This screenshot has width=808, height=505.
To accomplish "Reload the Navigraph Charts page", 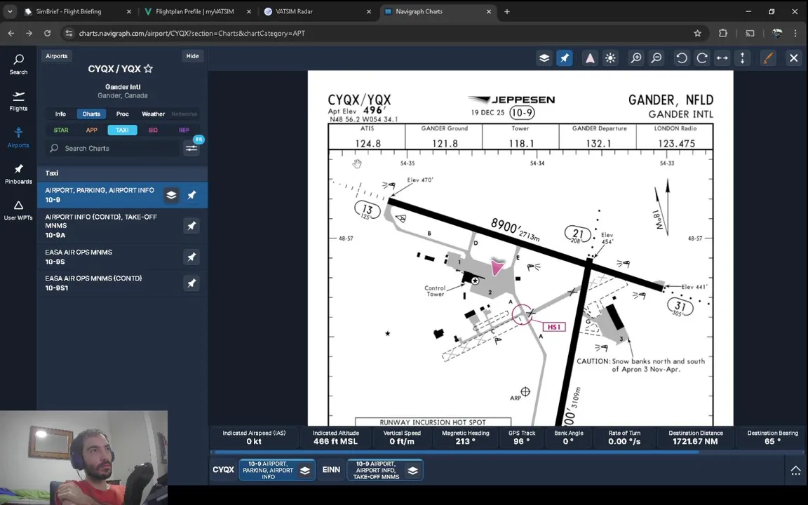I will point(48,33).
